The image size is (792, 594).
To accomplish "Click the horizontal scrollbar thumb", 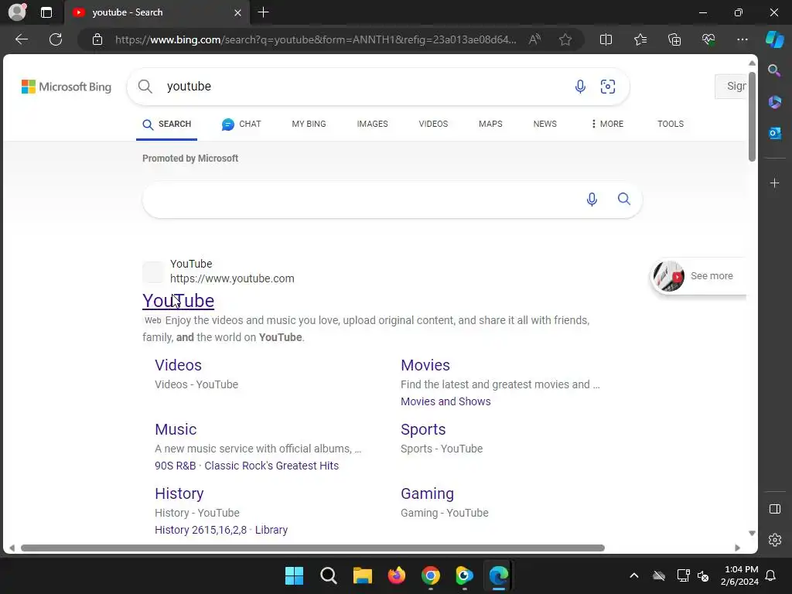I will [x=312, y=548].
